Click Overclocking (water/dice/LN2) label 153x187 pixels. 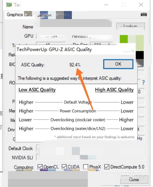(78, 128)
